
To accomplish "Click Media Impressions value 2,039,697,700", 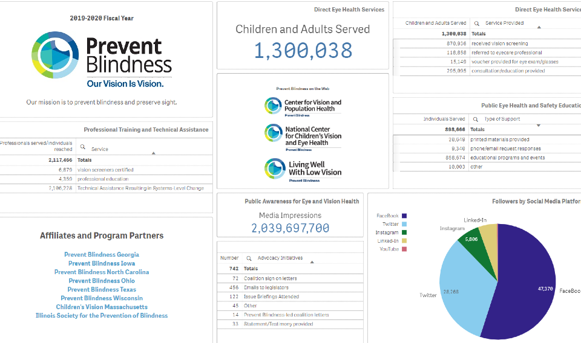I will click(x=290, y=228).
